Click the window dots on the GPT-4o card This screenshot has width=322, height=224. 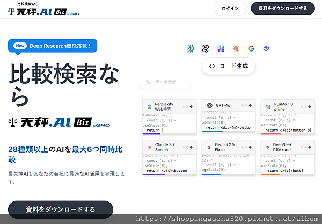(246, 105)
